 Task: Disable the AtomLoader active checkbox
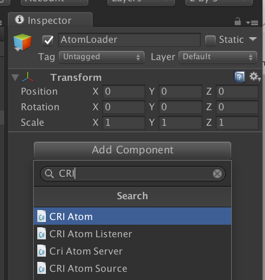coord(48,40)
